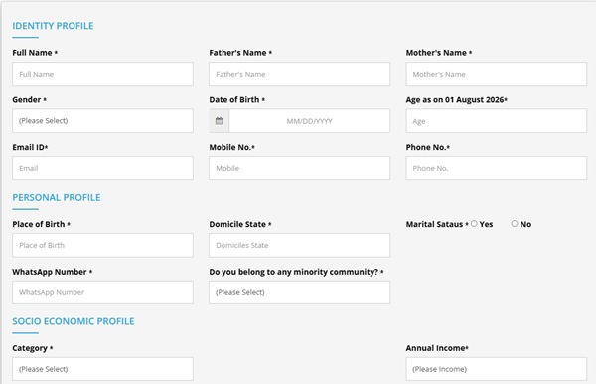Click the IDENTITY PROFILE heading
Viewport: 596px width, 384px height.
(53, 26)
